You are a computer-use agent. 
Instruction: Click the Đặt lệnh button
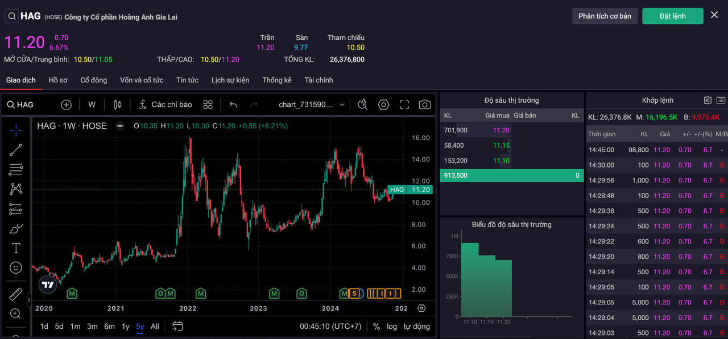coord(672,16)
